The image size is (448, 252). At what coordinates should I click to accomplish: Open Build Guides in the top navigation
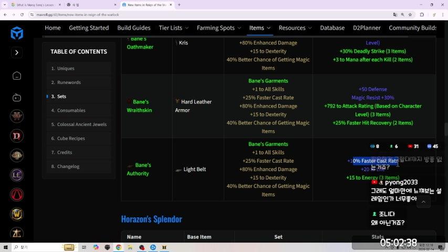134,28
